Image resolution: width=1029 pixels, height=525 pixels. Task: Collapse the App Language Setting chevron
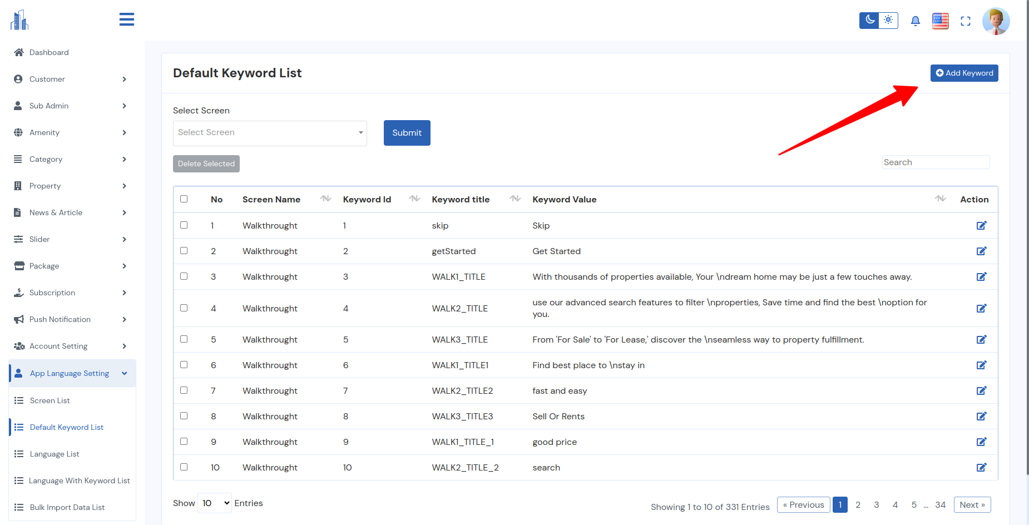(x=124, y=373)
